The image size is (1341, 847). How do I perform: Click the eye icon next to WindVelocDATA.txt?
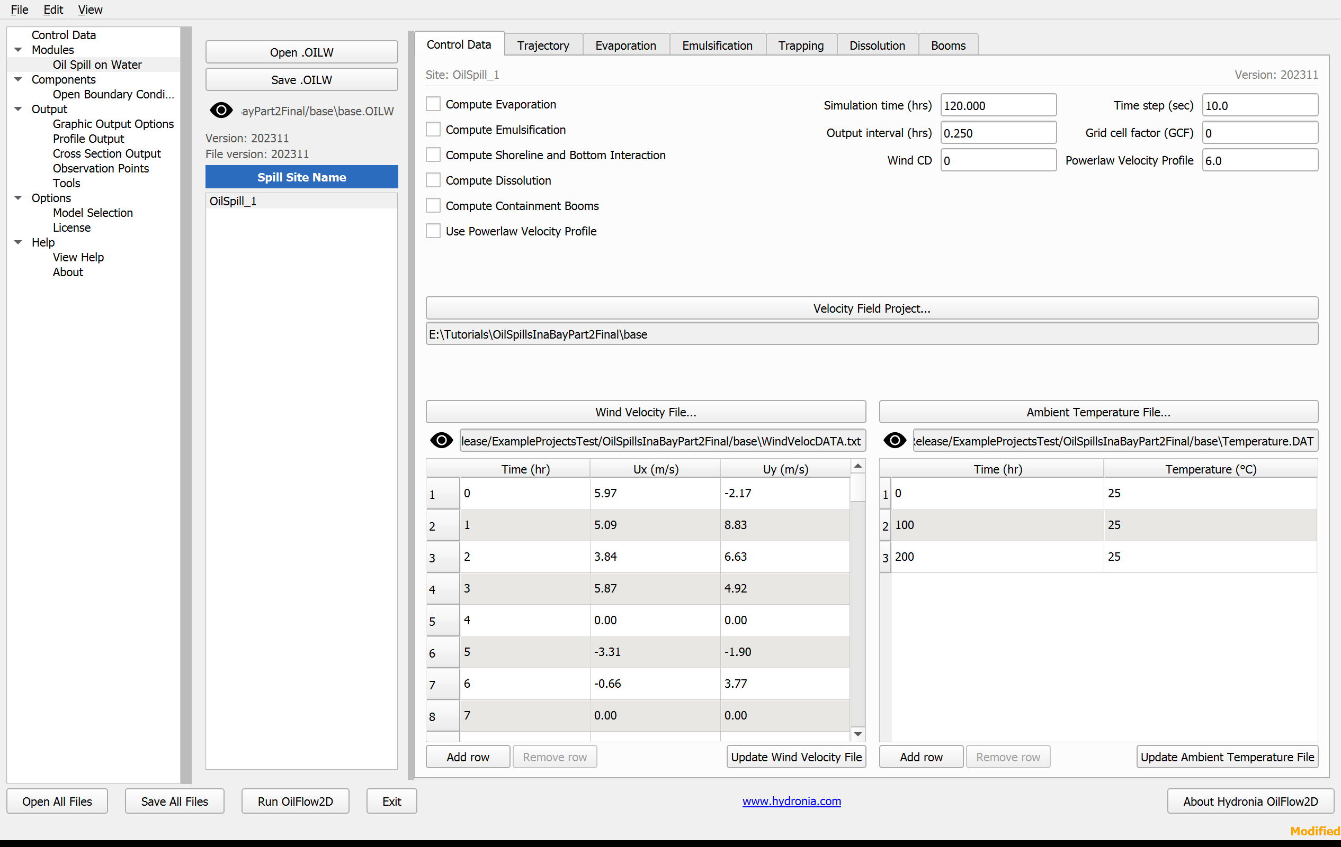441,441
